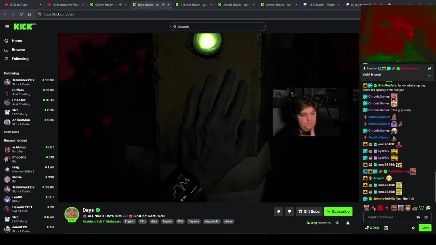Reload the browser page
436x245 pixels.
coord(21,14)
